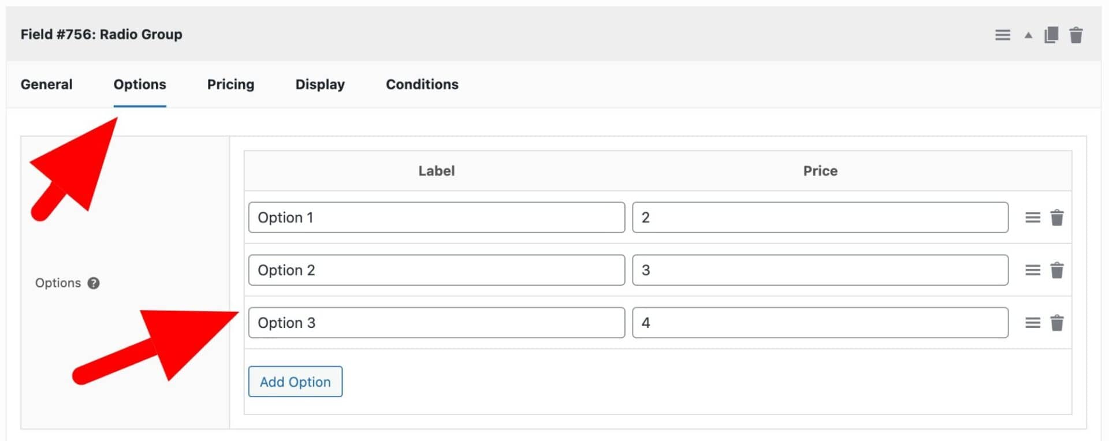Click the Option 3 label text box
The height and width of the screenshot is (441, 1109).
[x=436, y=323]
